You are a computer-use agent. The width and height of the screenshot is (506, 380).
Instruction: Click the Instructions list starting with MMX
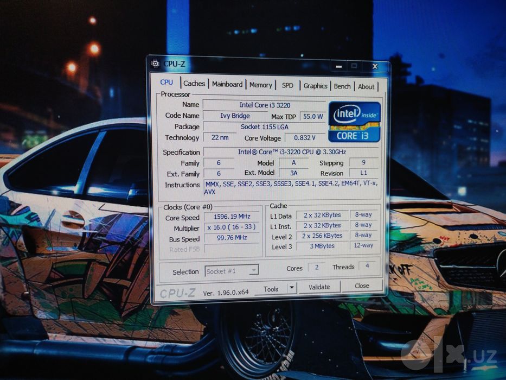pyautogui.click(x=292, y=188)
